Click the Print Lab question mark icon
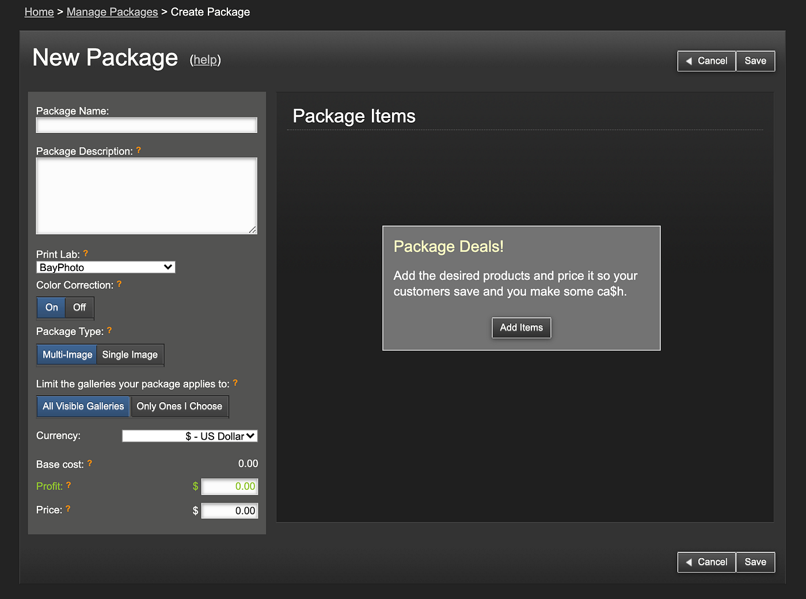 pyautogui.click(x=85, y=254)
